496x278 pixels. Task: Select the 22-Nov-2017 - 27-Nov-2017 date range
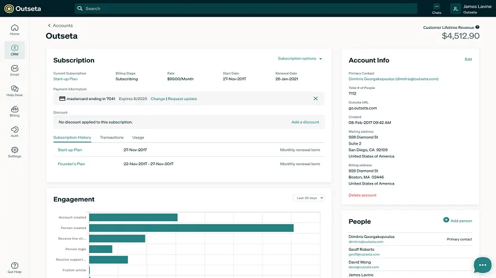[148, 164]
